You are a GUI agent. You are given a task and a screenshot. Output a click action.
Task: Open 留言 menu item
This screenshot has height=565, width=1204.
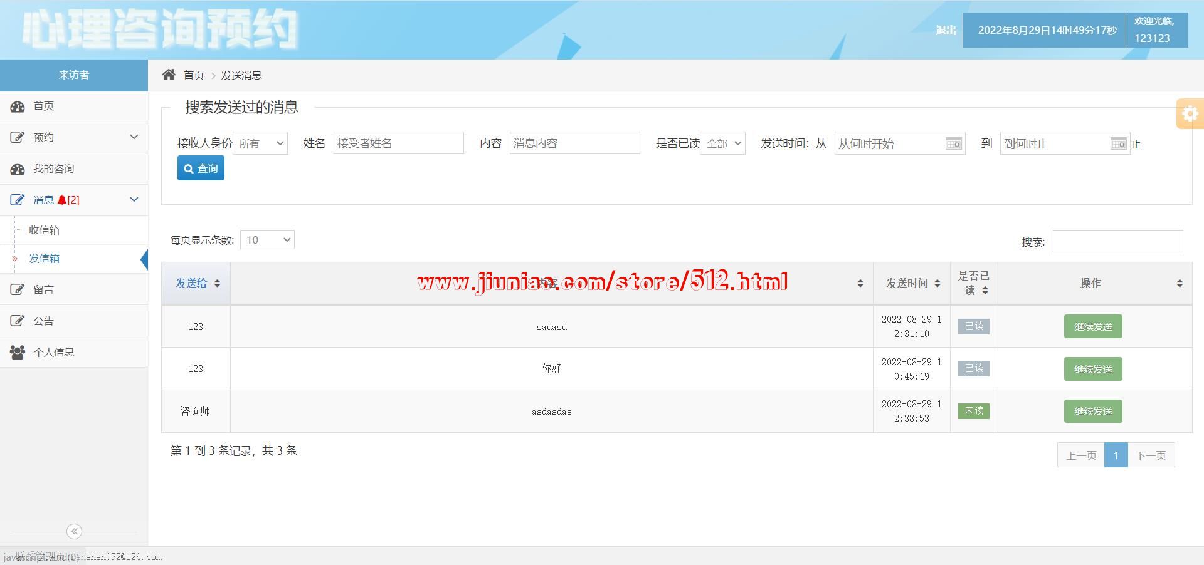coord(74,289)
